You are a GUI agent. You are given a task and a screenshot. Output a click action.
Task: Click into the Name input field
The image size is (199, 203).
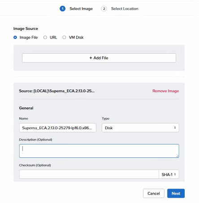pyautogui.click(x=58, y=128)
